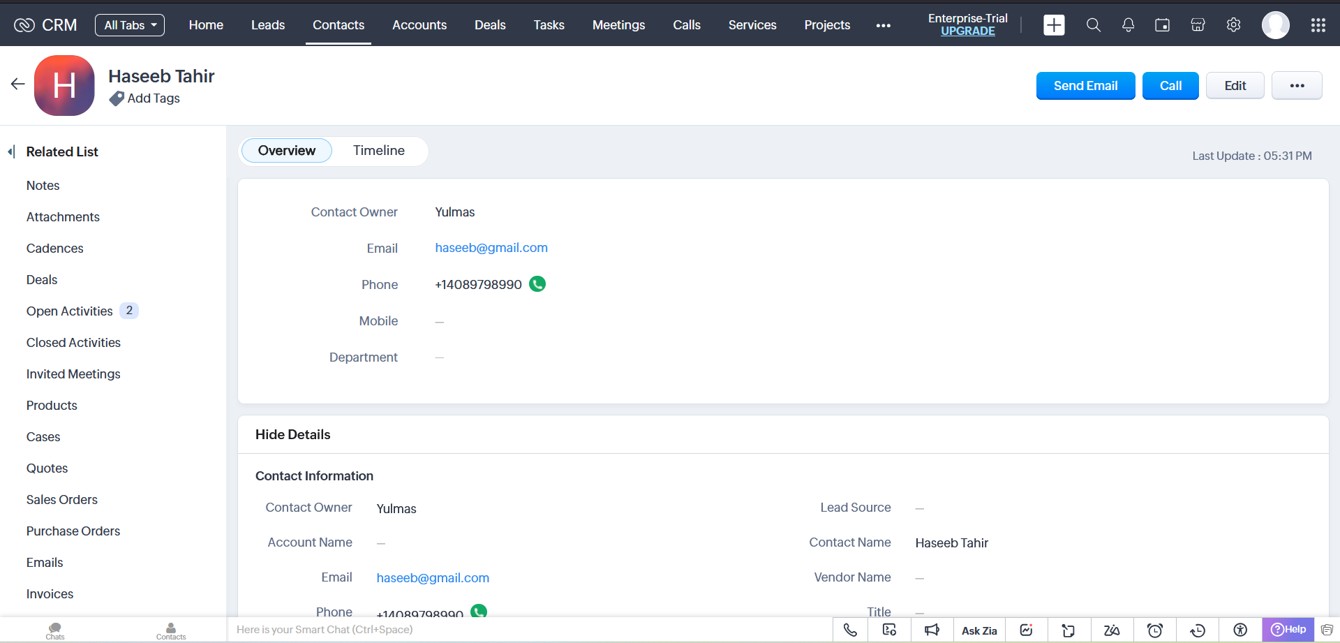Switch to the Timeline view

click(x=378, y=151)
